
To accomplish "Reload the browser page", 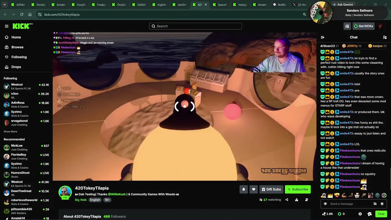I will [22, 14].
